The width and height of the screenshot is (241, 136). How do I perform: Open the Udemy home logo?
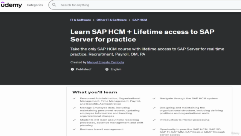click(x=11, y=5)
